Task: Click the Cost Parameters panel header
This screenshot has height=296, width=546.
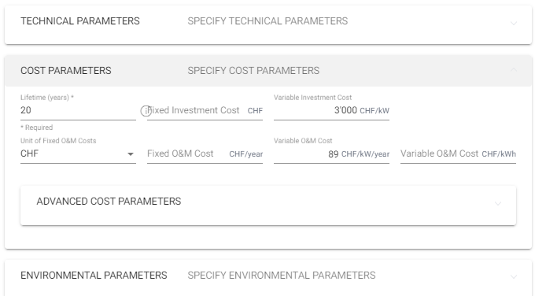Action: (x=268, y=71)
